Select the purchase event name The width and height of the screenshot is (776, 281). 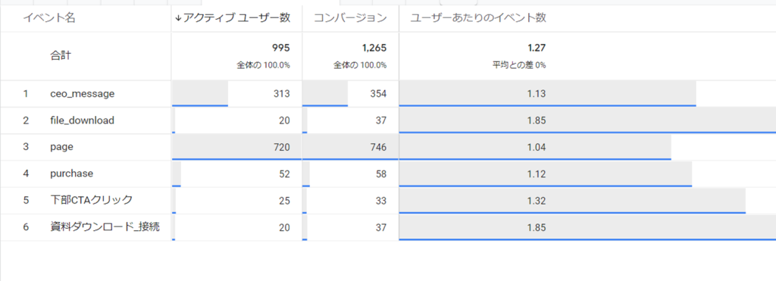click(72, 173)
